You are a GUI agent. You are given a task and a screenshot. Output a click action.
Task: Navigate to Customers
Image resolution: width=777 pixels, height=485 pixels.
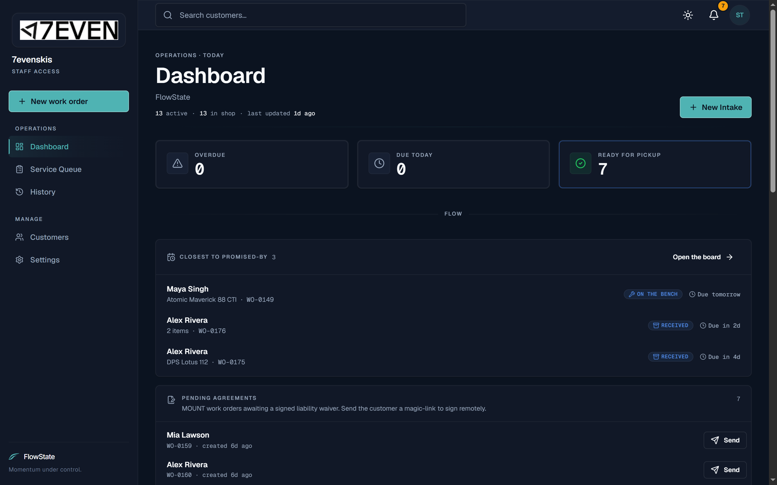(69, 237)
